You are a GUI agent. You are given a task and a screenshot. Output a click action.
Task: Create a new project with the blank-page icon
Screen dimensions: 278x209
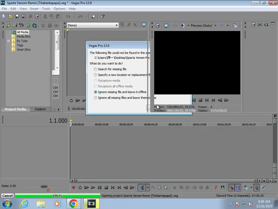click(x=4, y=16)
